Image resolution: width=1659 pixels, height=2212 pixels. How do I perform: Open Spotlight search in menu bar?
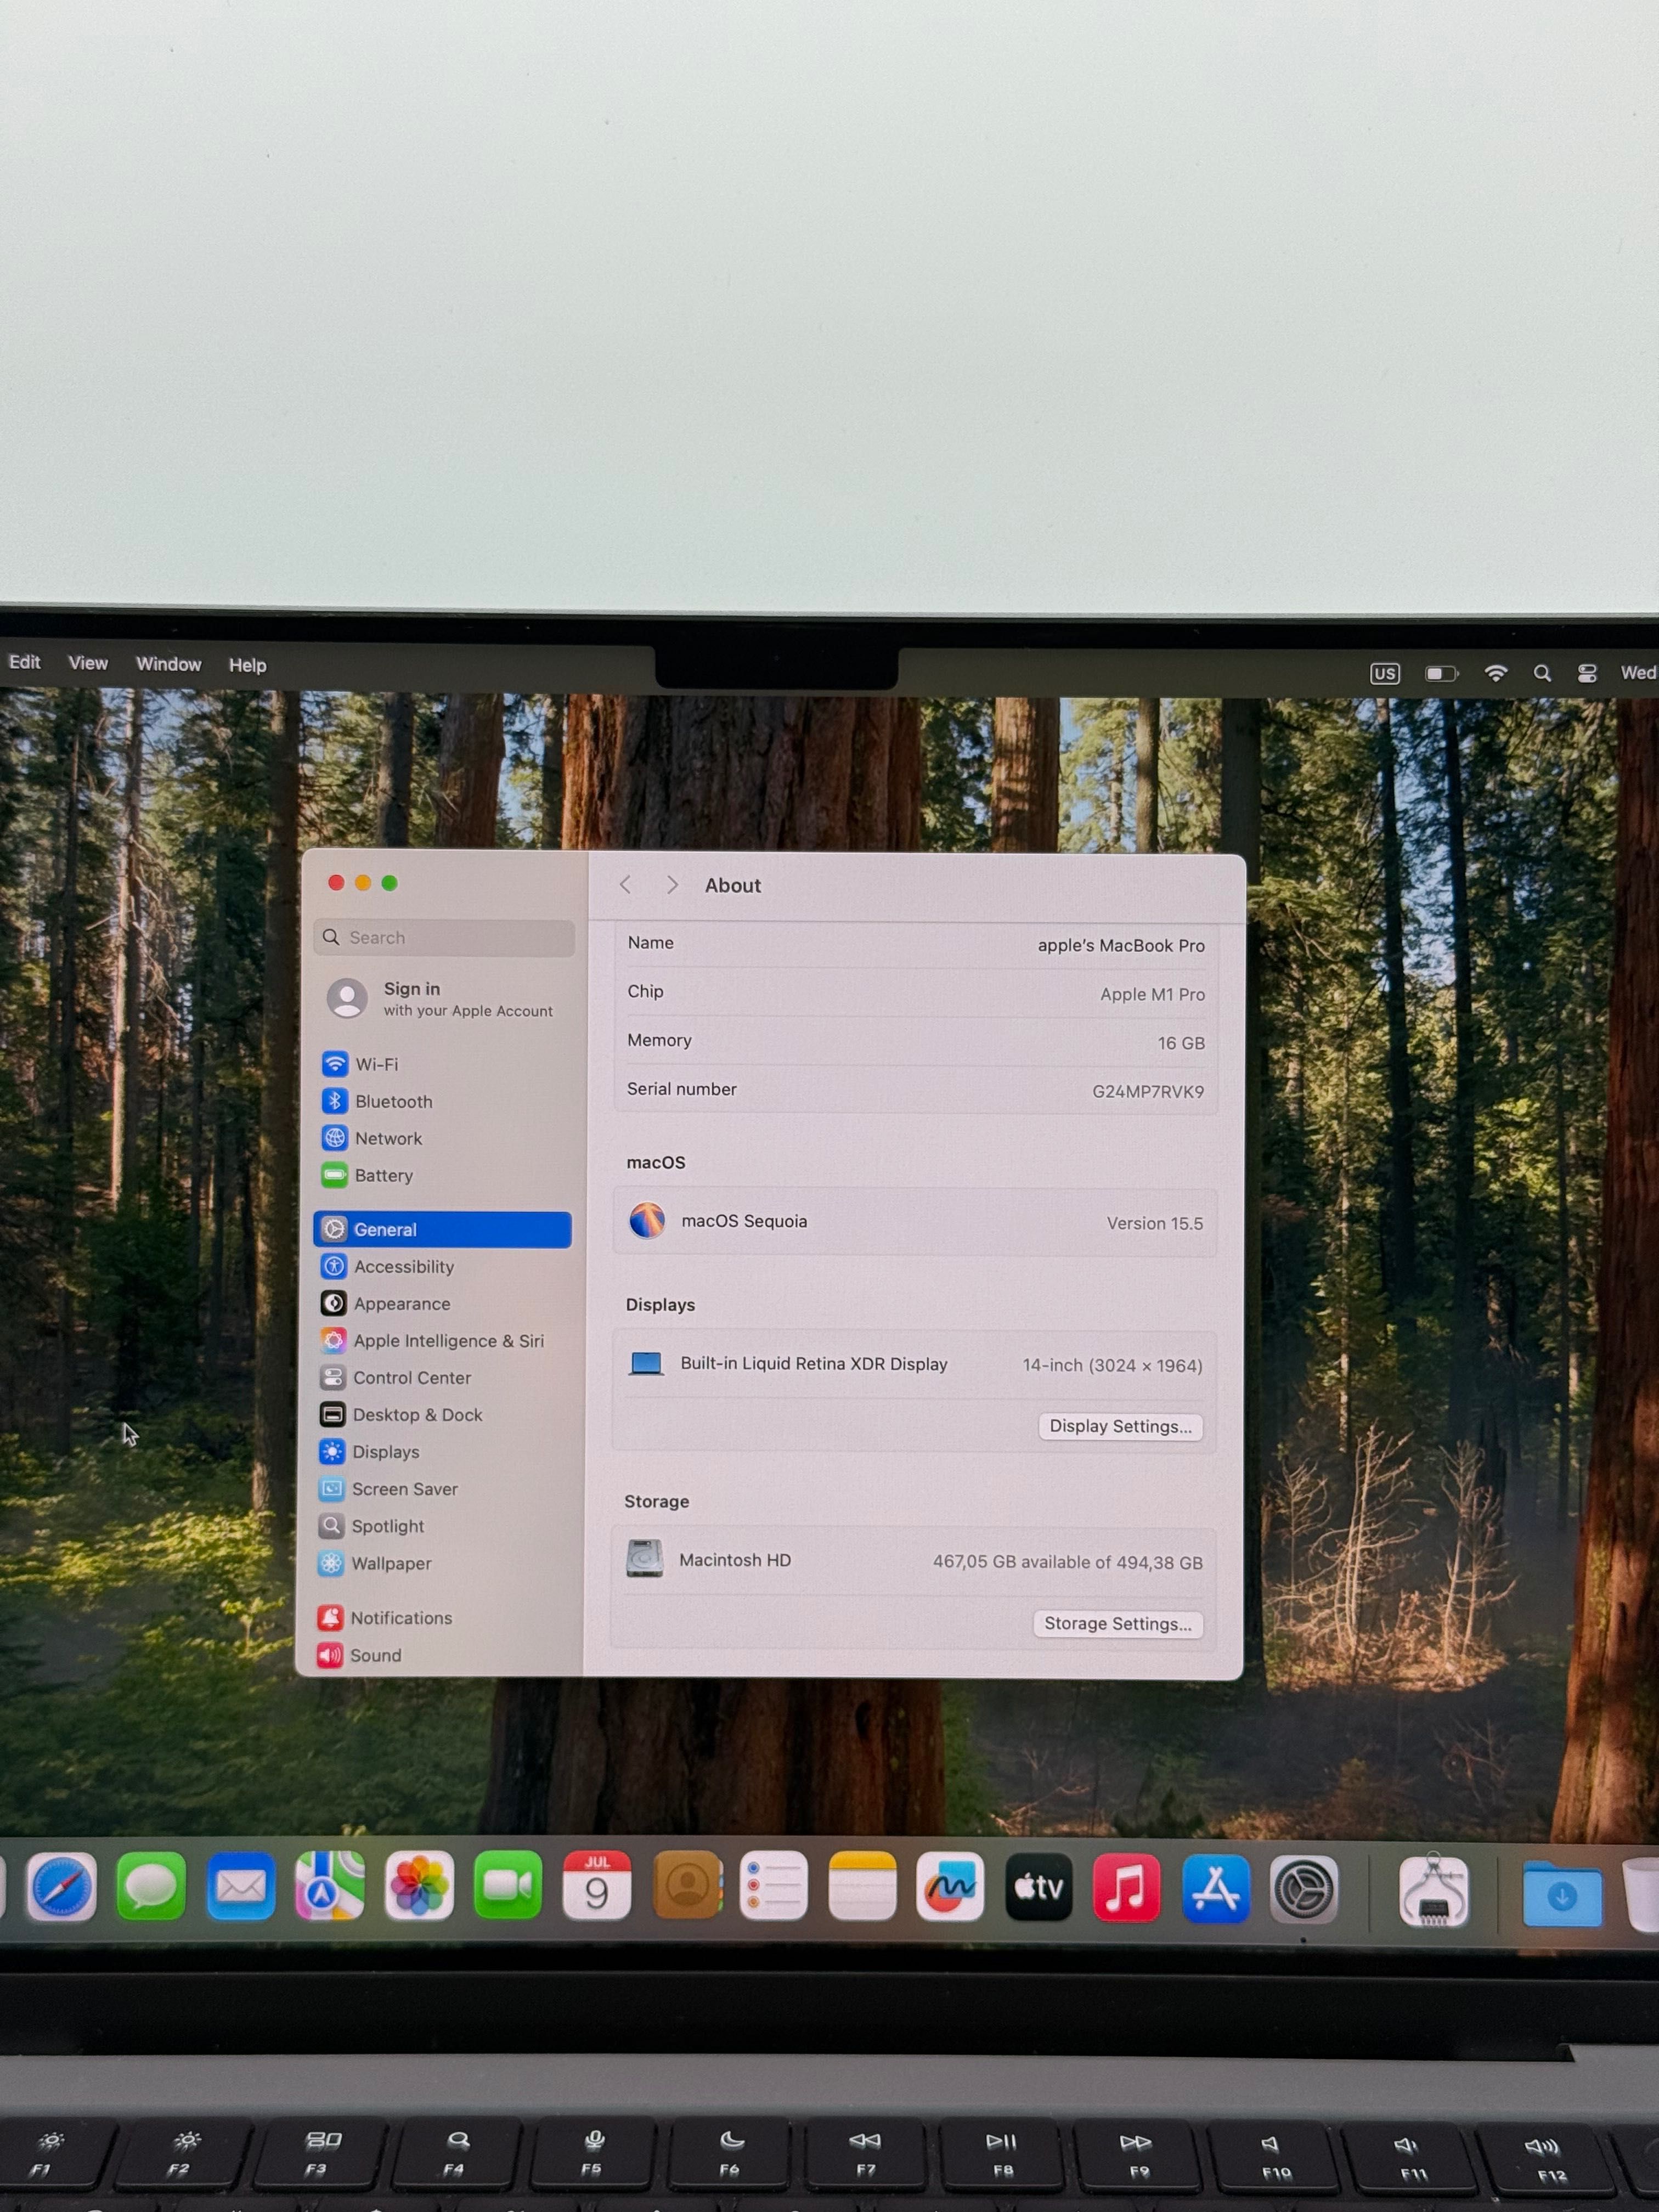[x=1542, y=673]
